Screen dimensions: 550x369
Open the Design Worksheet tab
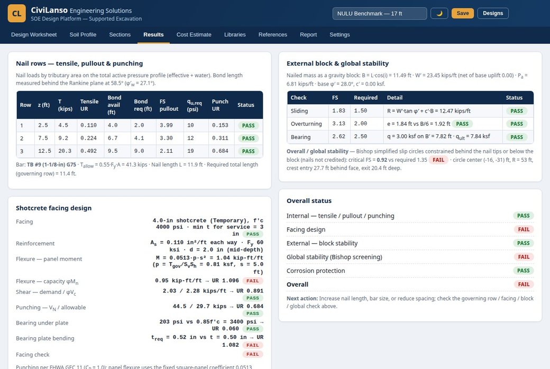point(34,35)
